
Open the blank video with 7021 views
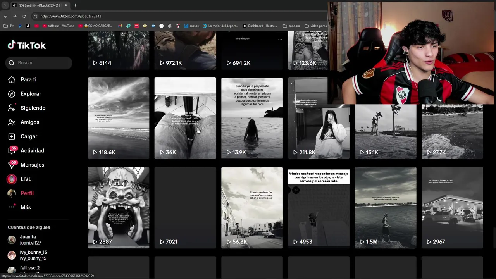pos(185,207)
